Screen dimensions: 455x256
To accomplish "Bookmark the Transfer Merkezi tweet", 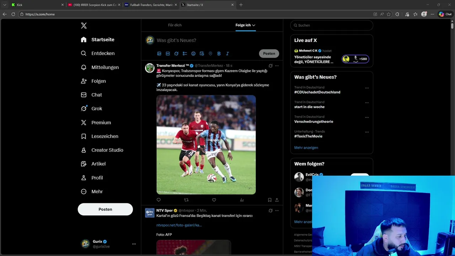I will [270, 200].
